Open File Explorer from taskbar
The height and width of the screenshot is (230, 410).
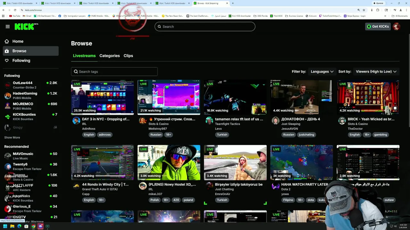tap(12, 226)
